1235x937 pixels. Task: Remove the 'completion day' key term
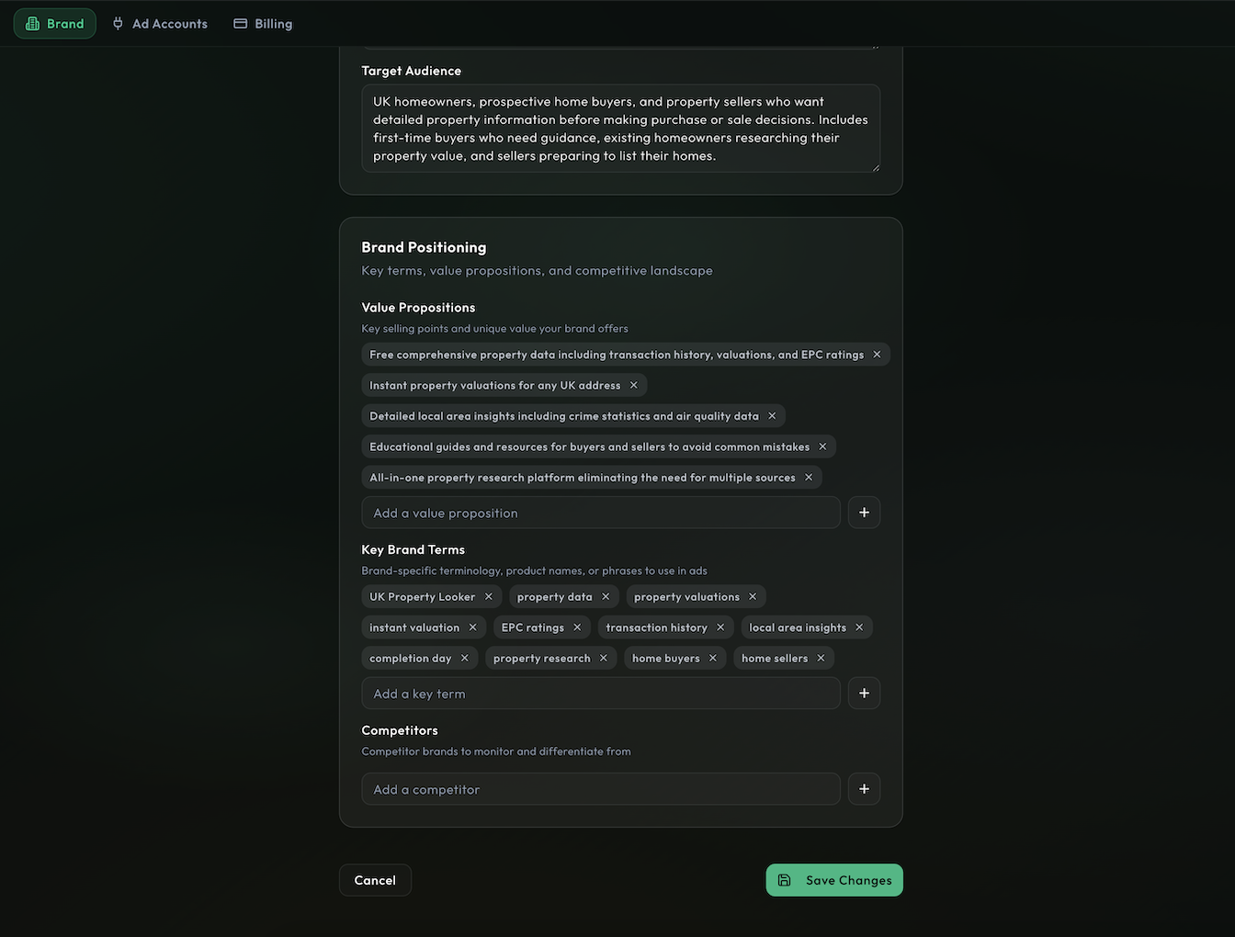[x=465, y=659]
